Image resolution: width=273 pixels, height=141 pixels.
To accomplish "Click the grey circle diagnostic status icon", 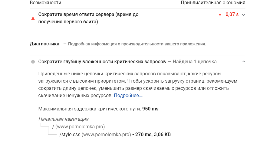I will click(33, 62).
